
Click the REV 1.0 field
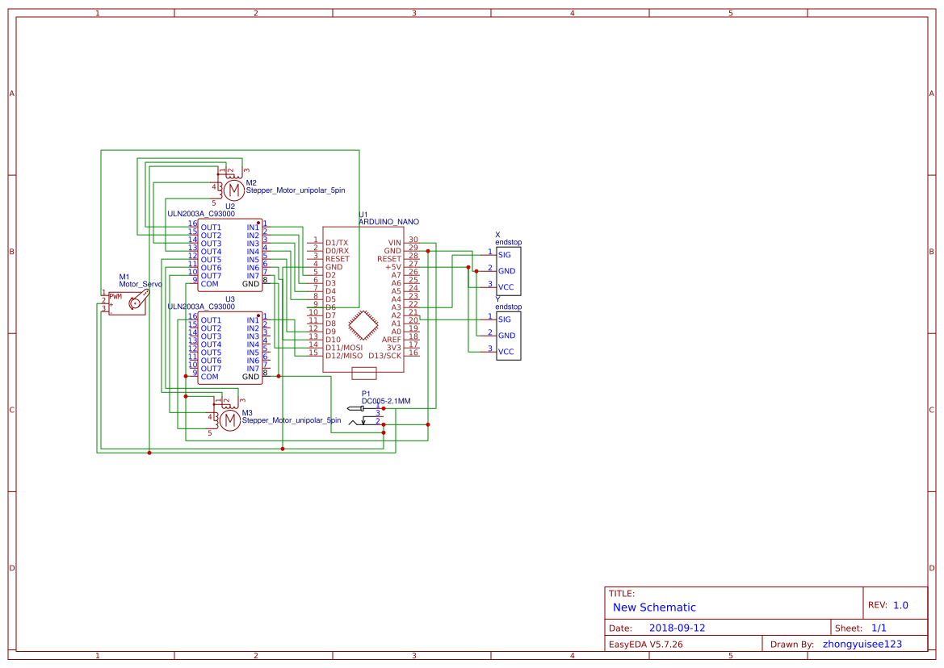(x=900, y=605)
